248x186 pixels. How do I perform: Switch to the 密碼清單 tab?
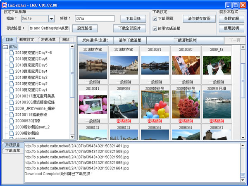[x=49, y=40]
